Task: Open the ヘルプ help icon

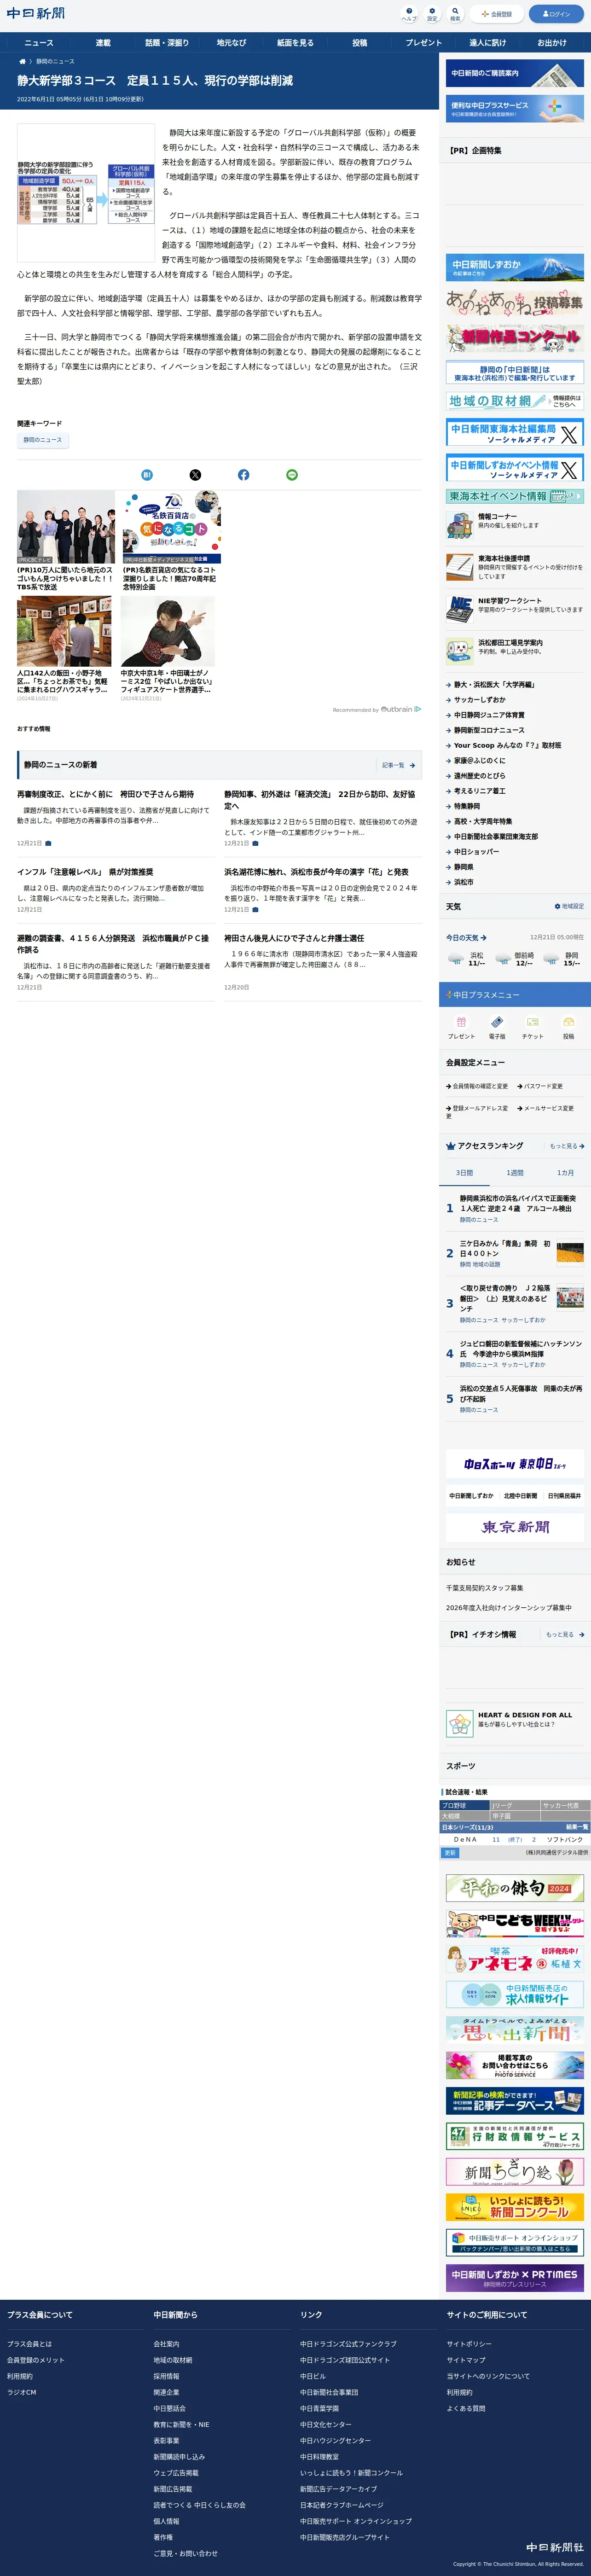Action: (409, 14)
